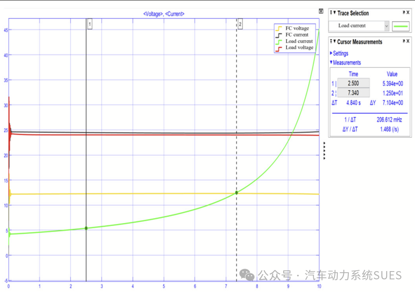Screen dimensions: 415x292
Task: Click value 1.250e+01 for cursor 2
Action: pyautogui.click(x=393, y=93)
